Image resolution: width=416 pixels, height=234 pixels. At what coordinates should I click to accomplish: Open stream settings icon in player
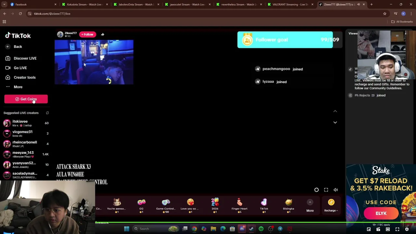coord(317,190)
